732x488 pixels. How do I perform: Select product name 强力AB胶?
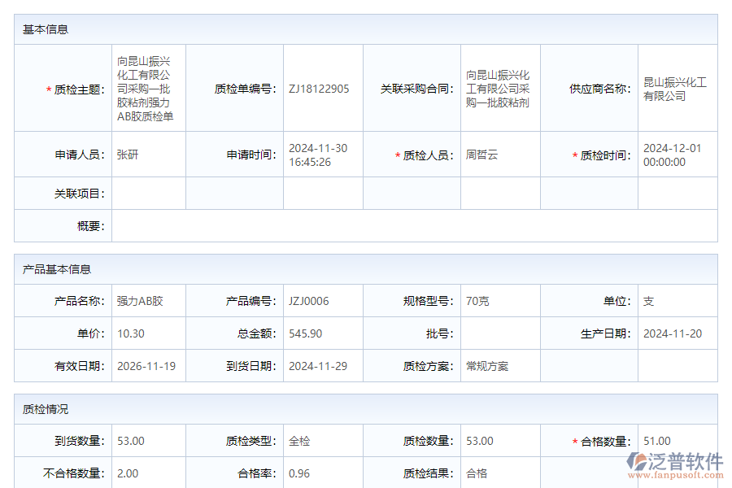point(140,300)
